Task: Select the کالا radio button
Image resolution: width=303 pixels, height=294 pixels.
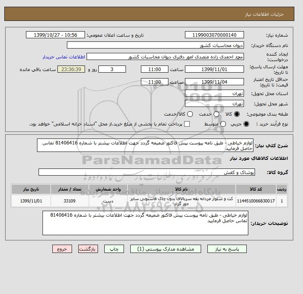Action: click(237, 114)
